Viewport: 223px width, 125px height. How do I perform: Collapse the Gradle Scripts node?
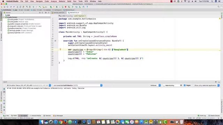pos(3,17)
